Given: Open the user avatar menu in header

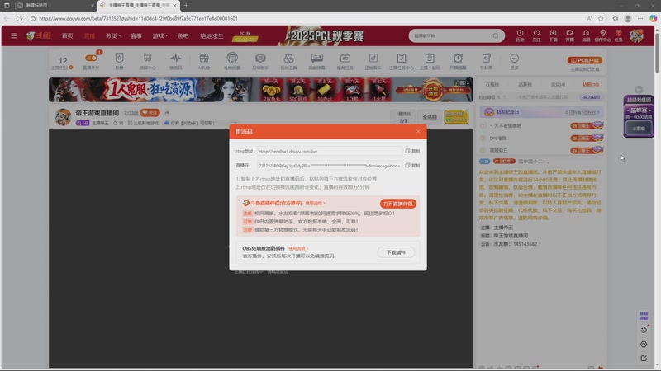Looking at the screenshot, I should pyautogui.click(x=636, y=35).
